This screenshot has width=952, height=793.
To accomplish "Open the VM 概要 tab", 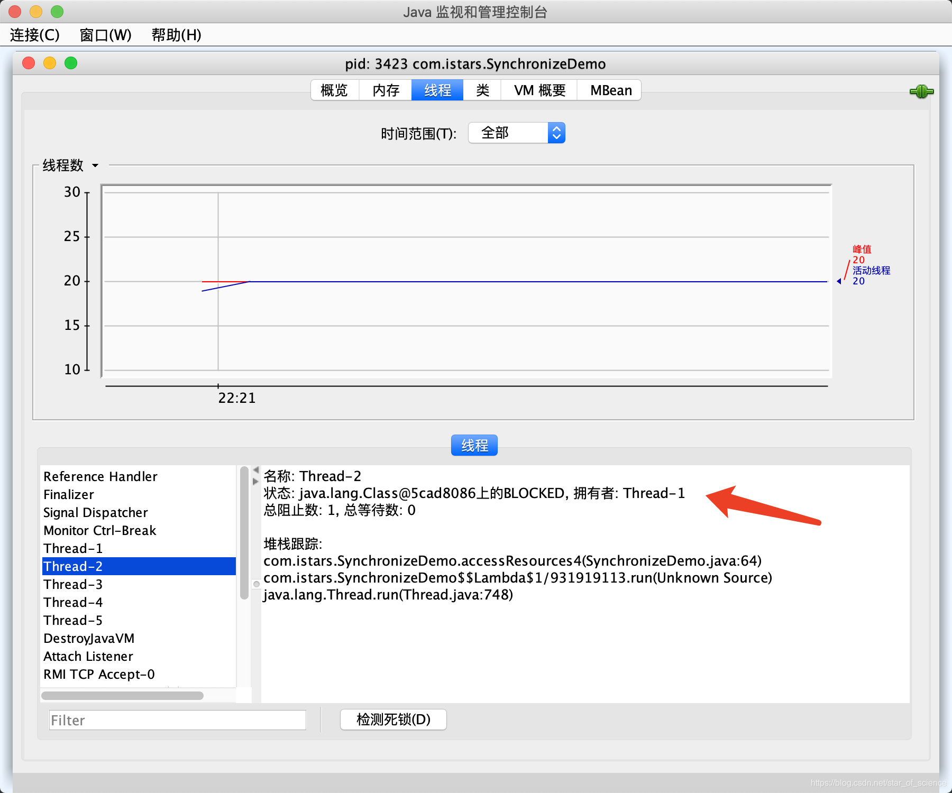I will [539, 90].
